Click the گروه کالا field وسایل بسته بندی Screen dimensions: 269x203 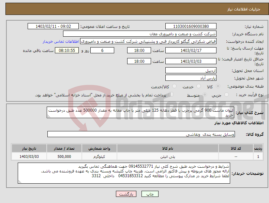(141, 134)
